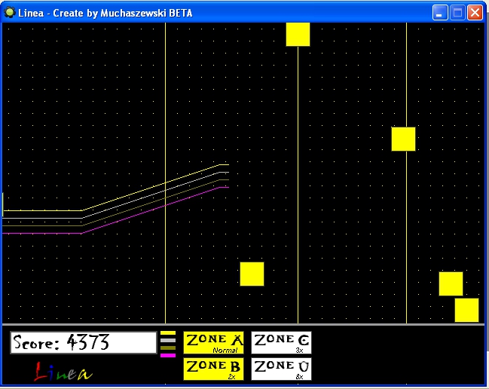Click the yellow square on the rightmost vertical divider
The image size is (489, 389).
(403, 139)
